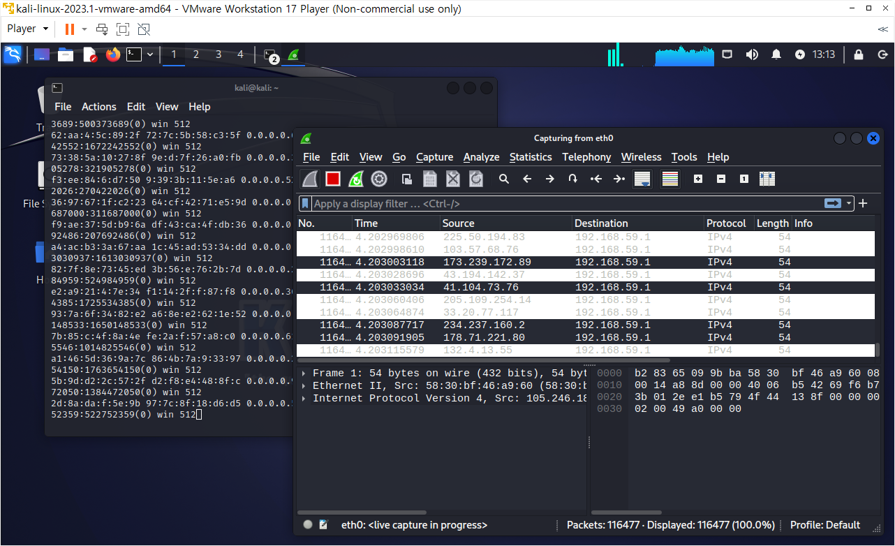This screenshot has width=895, height=546.
Task: Open Wireshark Telephony menu
Action: click(x=586, y=157)
